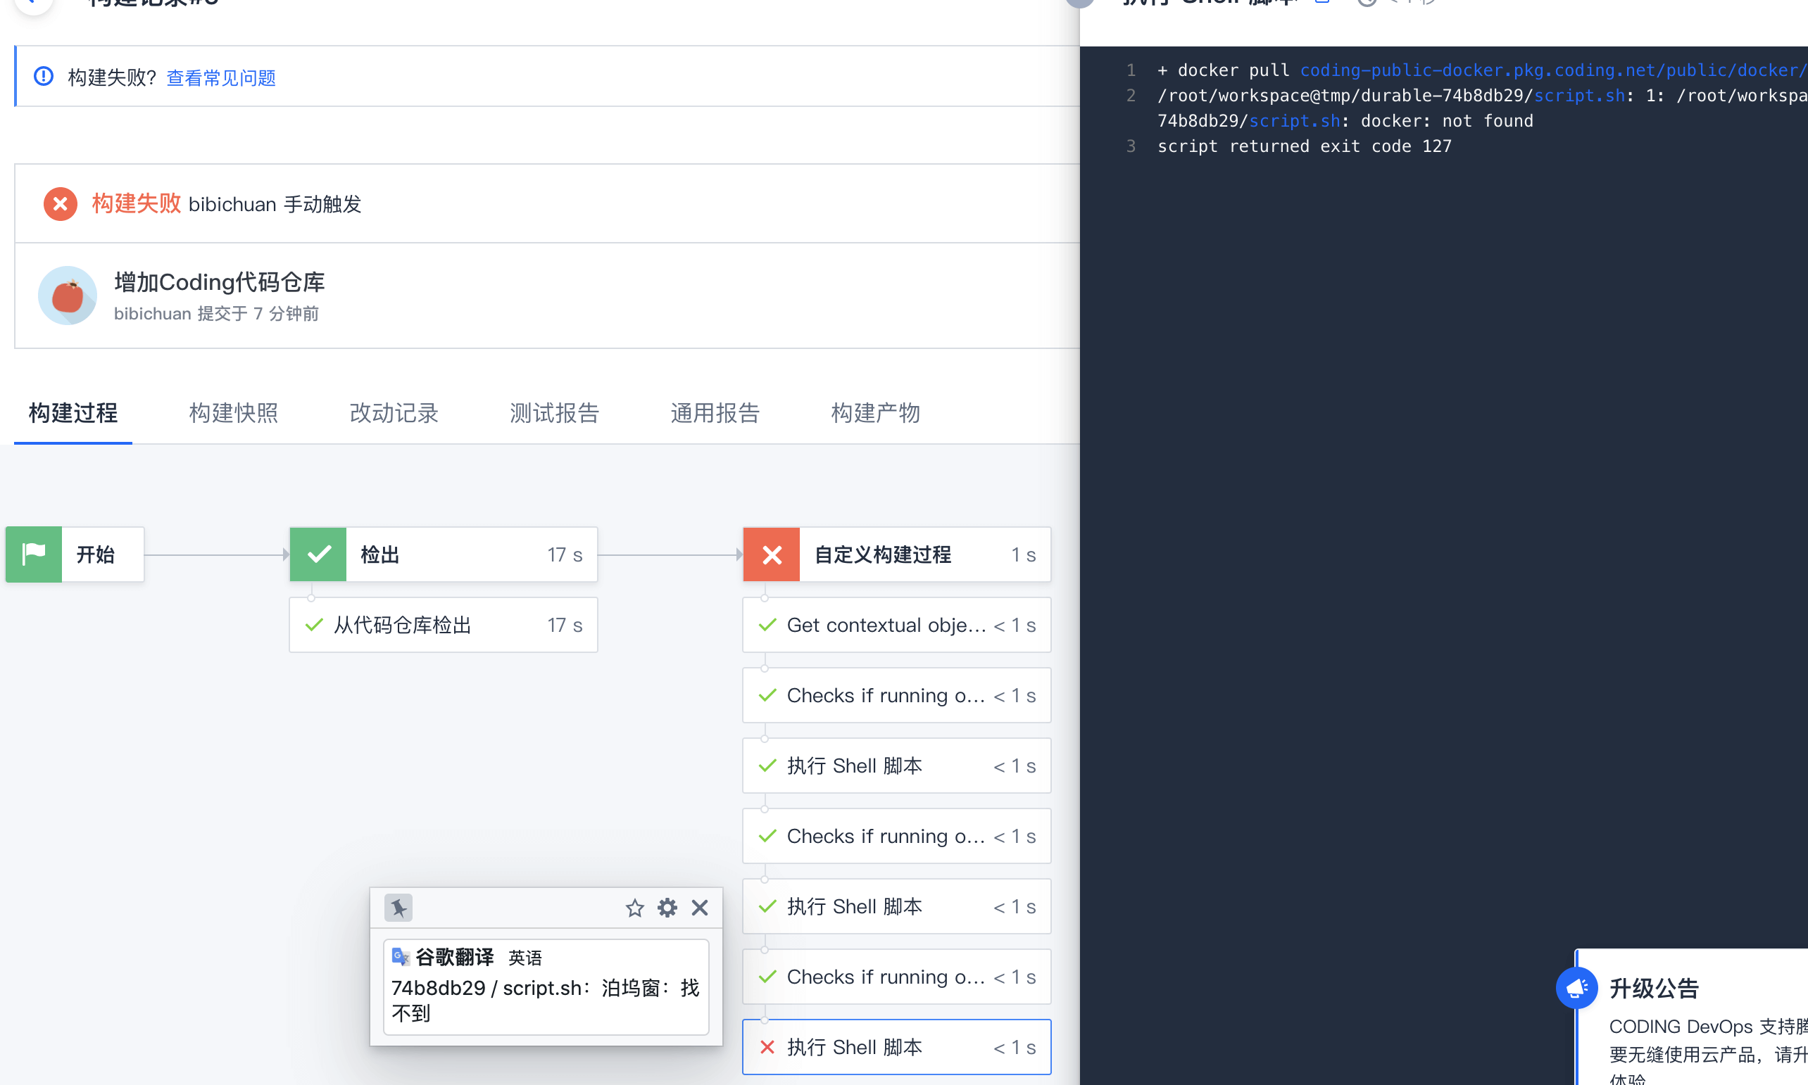
Task: Click the red build failed X icon
Action: click(61, 204)
